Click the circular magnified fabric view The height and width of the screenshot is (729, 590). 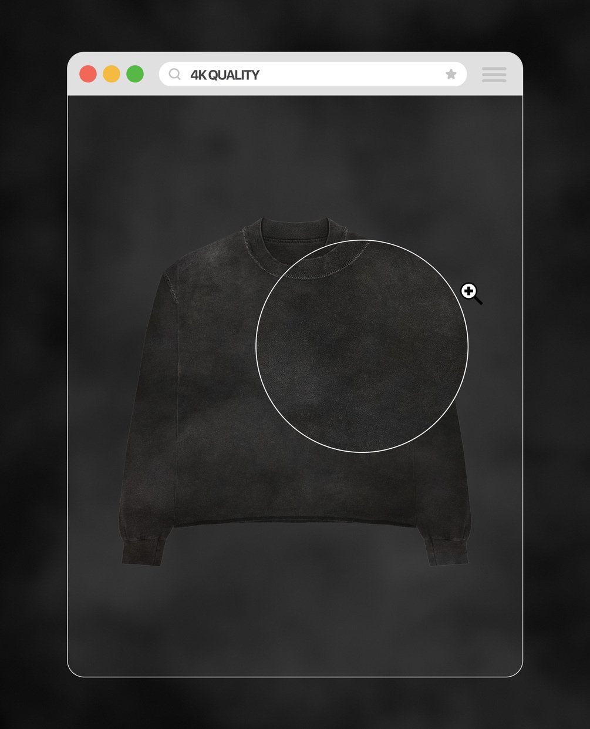[362, 346]
